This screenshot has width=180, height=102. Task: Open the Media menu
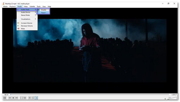coord(5,6)
